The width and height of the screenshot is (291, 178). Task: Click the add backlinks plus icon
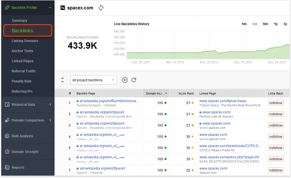pos(125,80)
